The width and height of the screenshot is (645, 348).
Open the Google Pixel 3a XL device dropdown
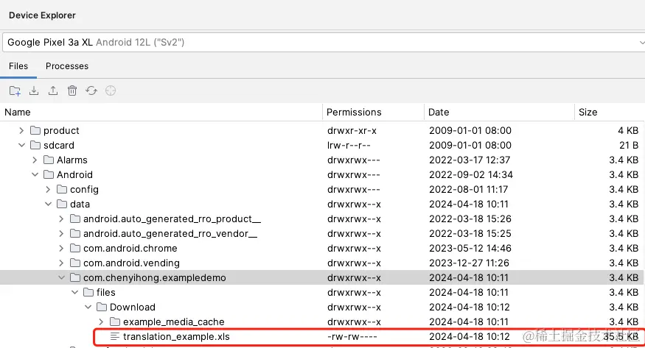324,42
